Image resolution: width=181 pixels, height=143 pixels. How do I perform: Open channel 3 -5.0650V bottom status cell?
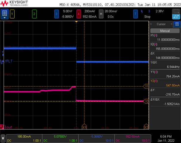click(97, 139)
